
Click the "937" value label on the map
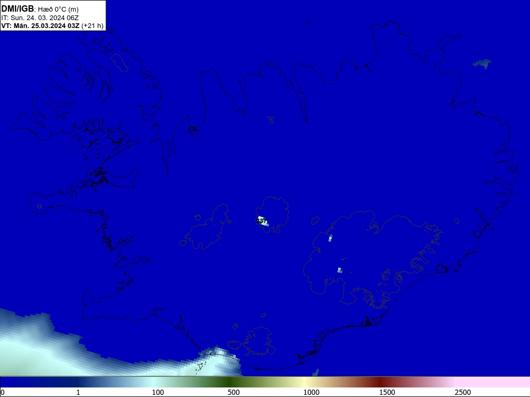pyautogui.click(x=261, y=221)
